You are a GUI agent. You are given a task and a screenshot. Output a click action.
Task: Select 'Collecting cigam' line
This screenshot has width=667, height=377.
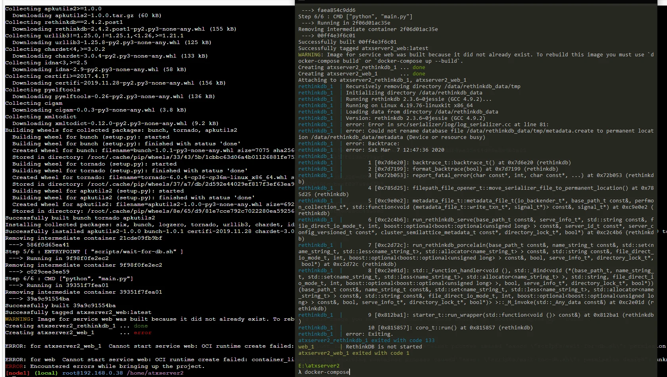[34, 103]
